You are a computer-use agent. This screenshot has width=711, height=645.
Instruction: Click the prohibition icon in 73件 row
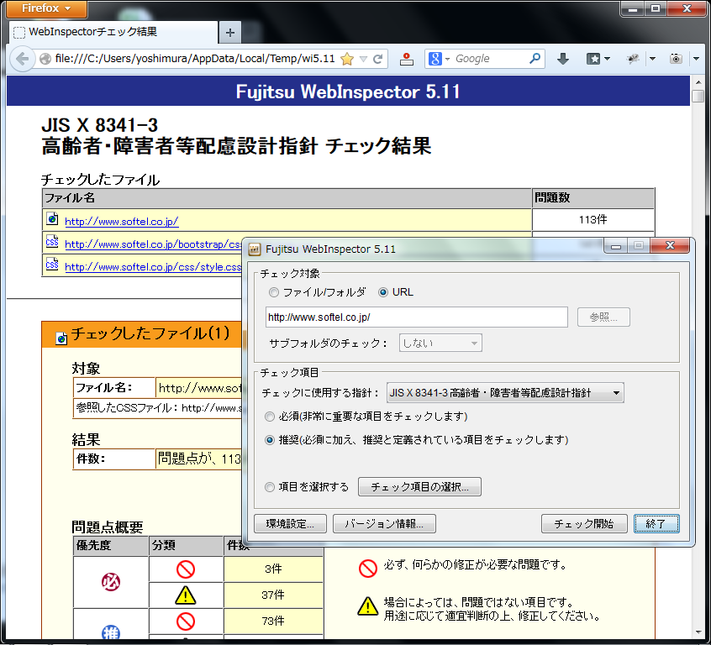point(186,621)
